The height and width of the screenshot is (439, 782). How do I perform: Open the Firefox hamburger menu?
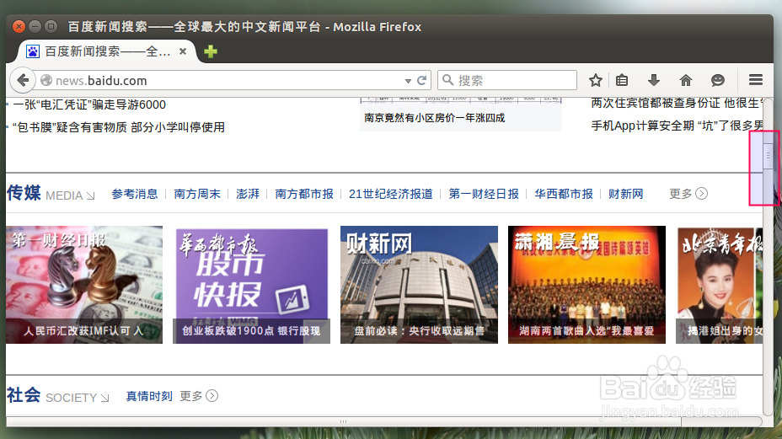[x=756, y=80]
